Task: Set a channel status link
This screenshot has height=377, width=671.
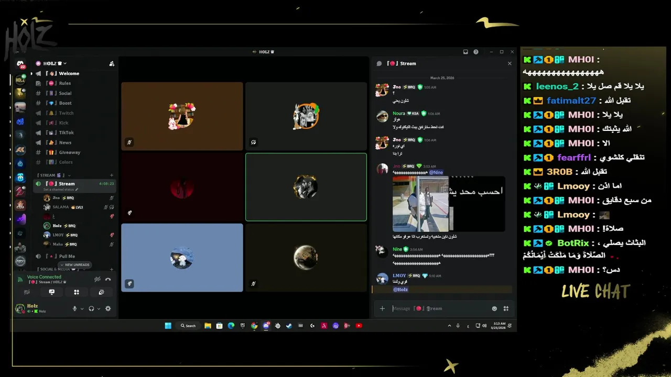Action: click(x=60, y=189)
